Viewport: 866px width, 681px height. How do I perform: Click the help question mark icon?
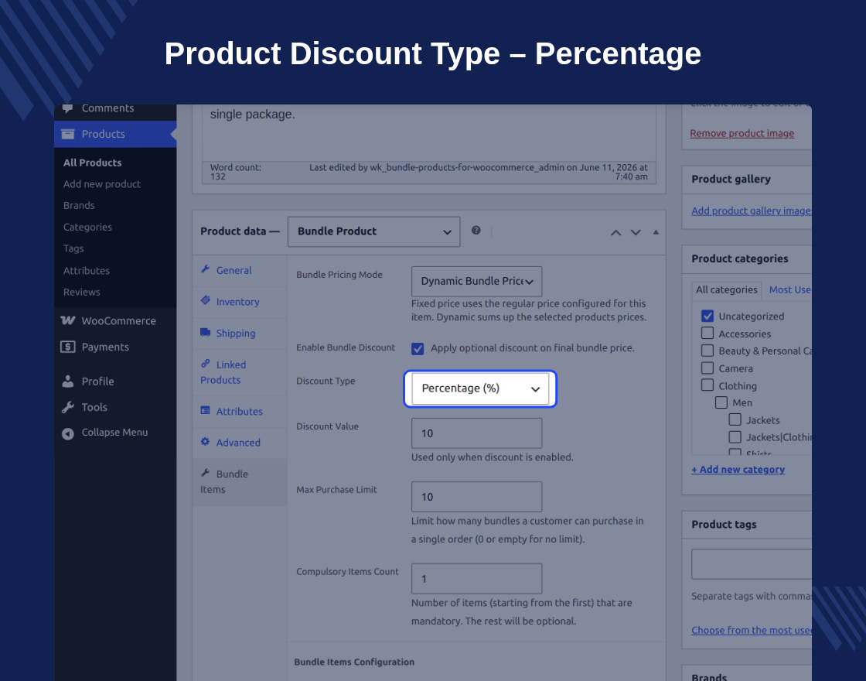(476, 231)
